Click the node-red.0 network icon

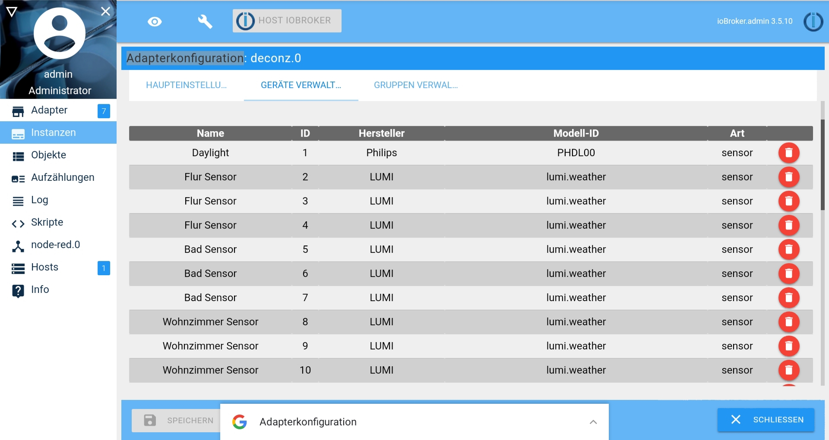click(x=18, y=246)
